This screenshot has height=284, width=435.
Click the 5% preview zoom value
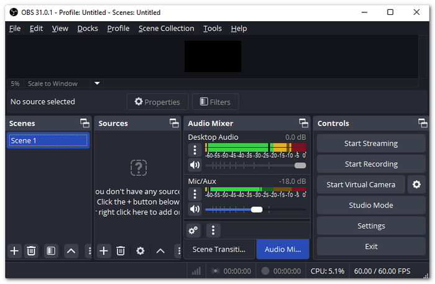tap(16, 83)
